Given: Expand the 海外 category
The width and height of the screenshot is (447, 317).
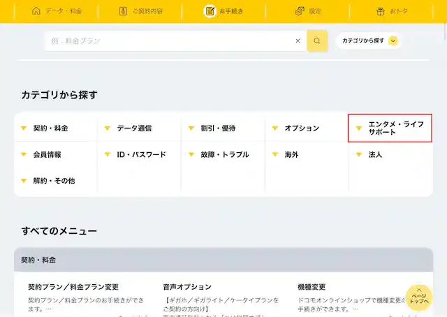Looking at the screenshot, I should point(307,154).
